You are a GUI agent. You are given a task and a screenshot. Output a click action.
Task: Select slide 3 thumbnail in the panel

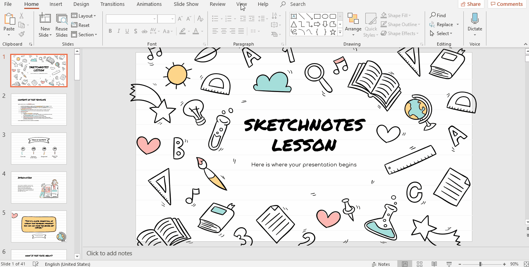pyautogui.click(x=39, y=149)
